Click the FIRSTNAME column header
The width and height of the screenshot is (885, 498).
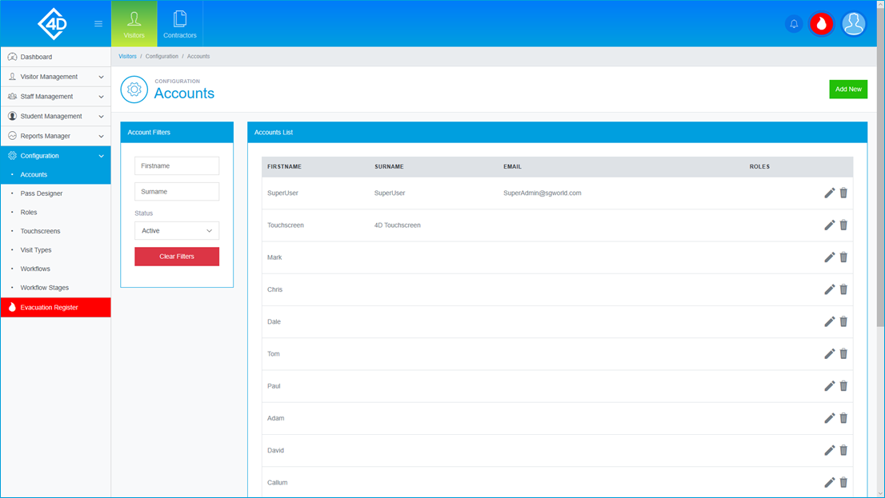[285, 167]
